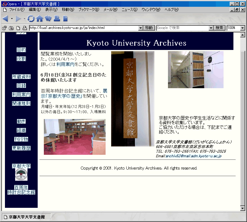Click the page icon in the status bar
This screenshot has width=247, height=222.
tap(6, 217)
